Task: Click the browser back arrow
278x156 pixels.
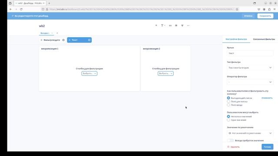Action: [x=11, y=9]
